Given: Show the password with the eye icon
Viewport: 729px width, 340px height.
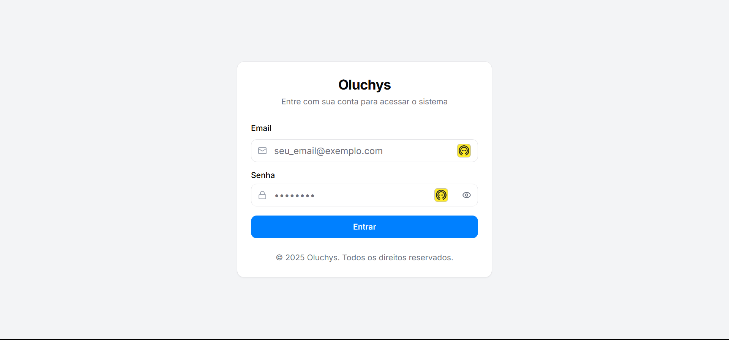Looking at the screenshot, I should click(x=467, y=195).
